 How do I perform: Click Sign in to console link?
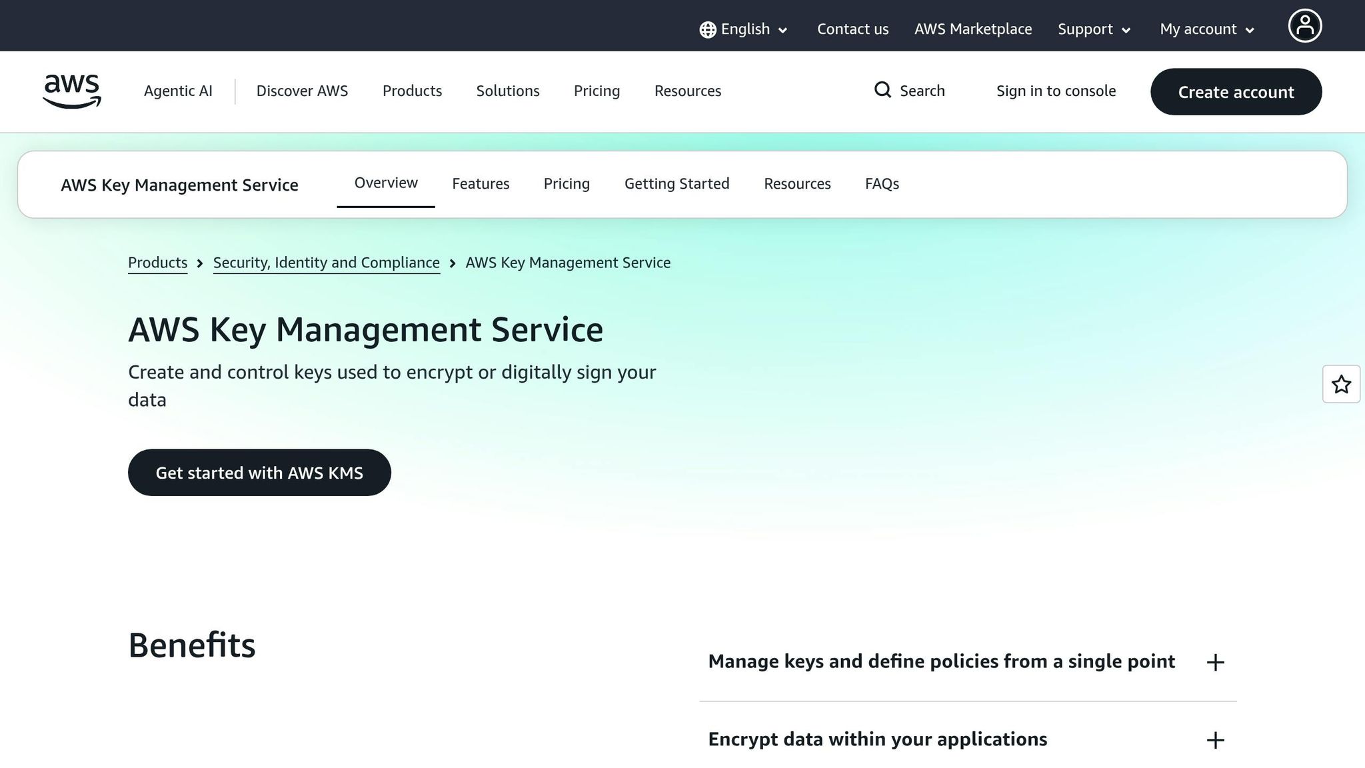(1056, 91)
